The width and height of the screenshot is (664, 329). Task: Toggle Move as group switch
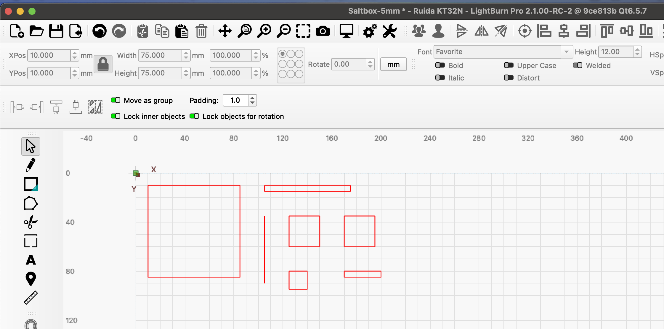(116, 100)
